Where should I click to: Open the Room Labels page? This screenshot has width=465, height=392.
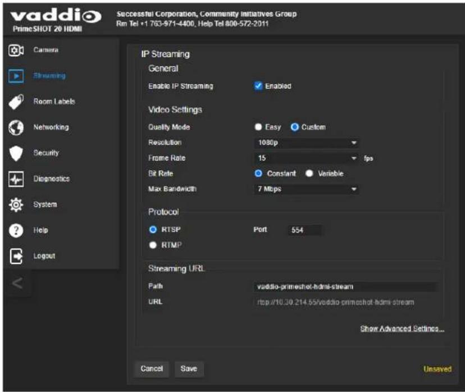(x=54, y=102)
